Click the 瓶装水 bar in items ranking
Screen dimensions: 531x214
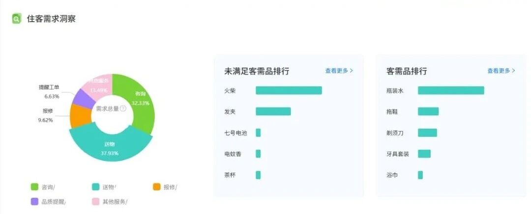coord(451,90)
